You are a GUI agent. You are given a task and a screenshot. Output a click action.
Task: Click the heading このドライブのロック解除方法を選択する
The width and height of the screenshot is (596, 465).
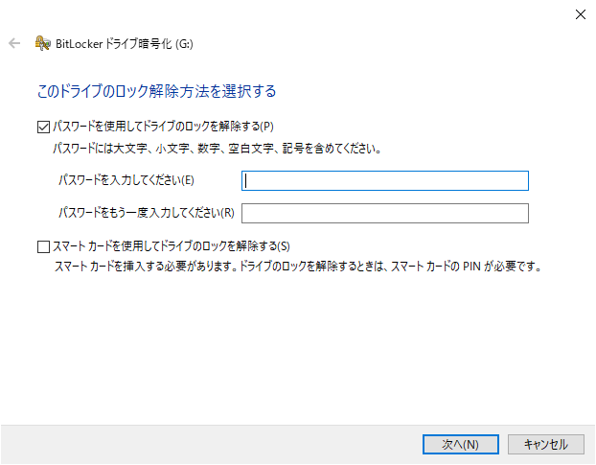(x=156, y=92)
